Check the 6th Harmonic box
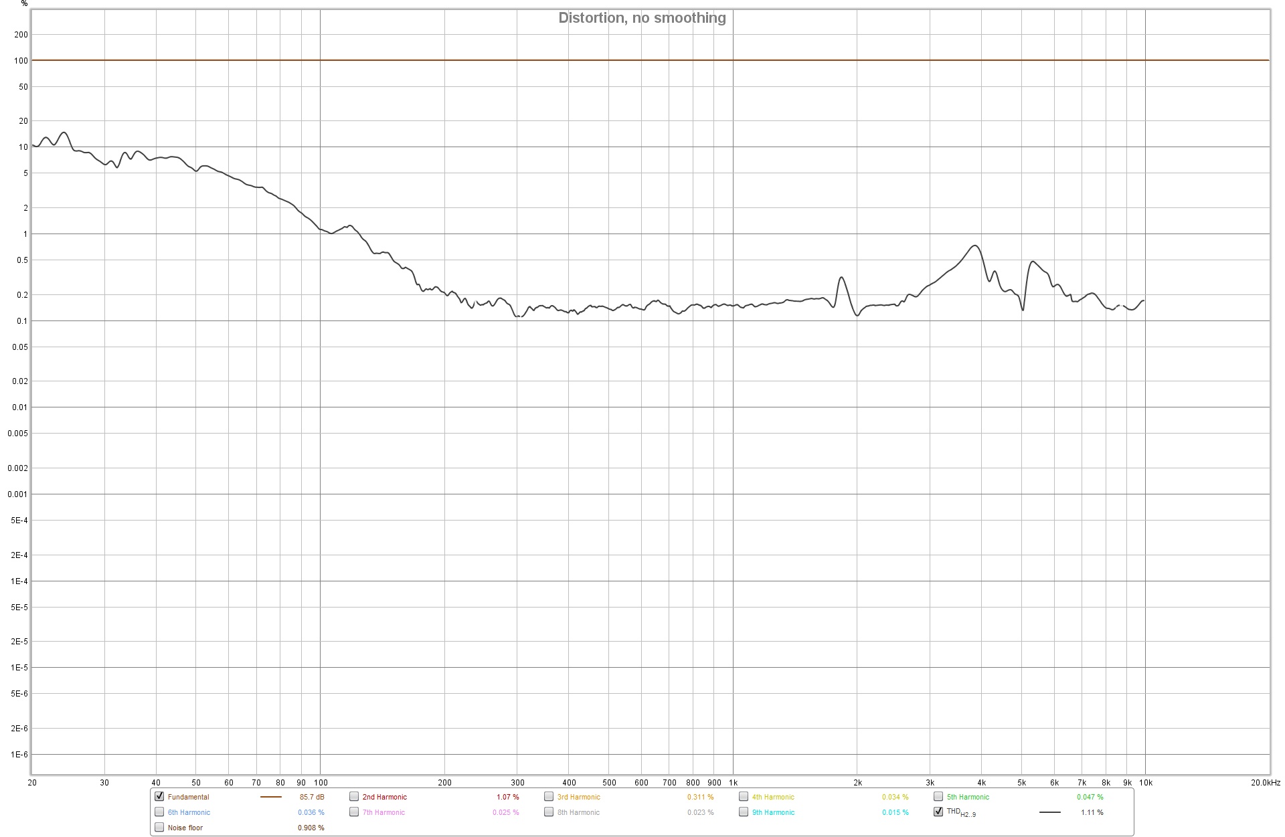Viewport: 1285px width, 837px height. coord(159,812)
